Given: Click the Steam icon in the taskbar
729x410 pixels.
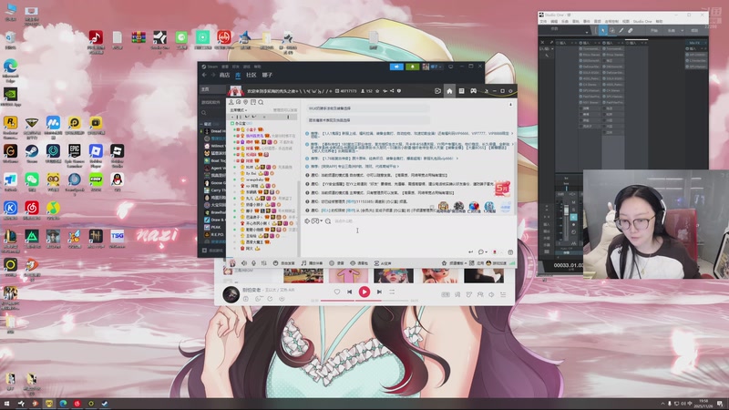Looking at the screenshot, I should click(x=105, y=404).
